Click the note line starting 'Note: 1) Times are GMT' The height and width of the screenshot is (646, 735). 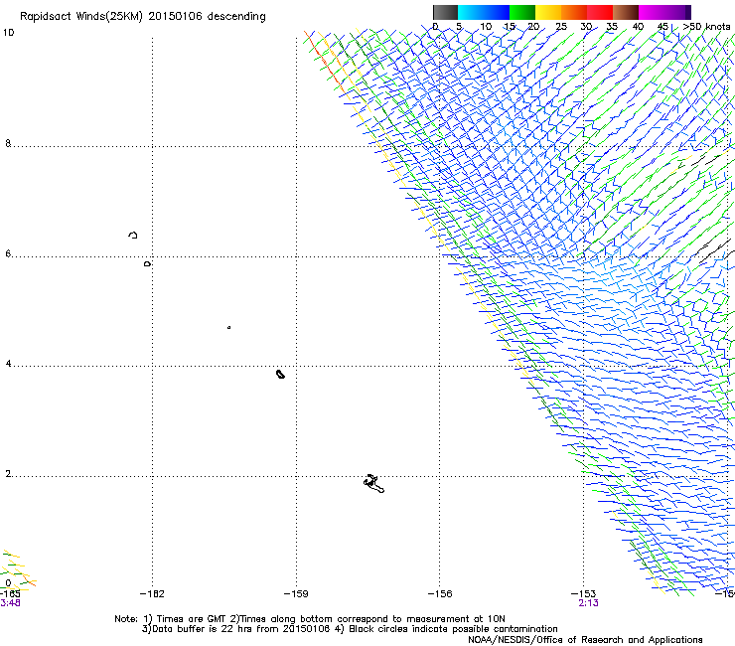pyautogui.click(x=310, y=619)
